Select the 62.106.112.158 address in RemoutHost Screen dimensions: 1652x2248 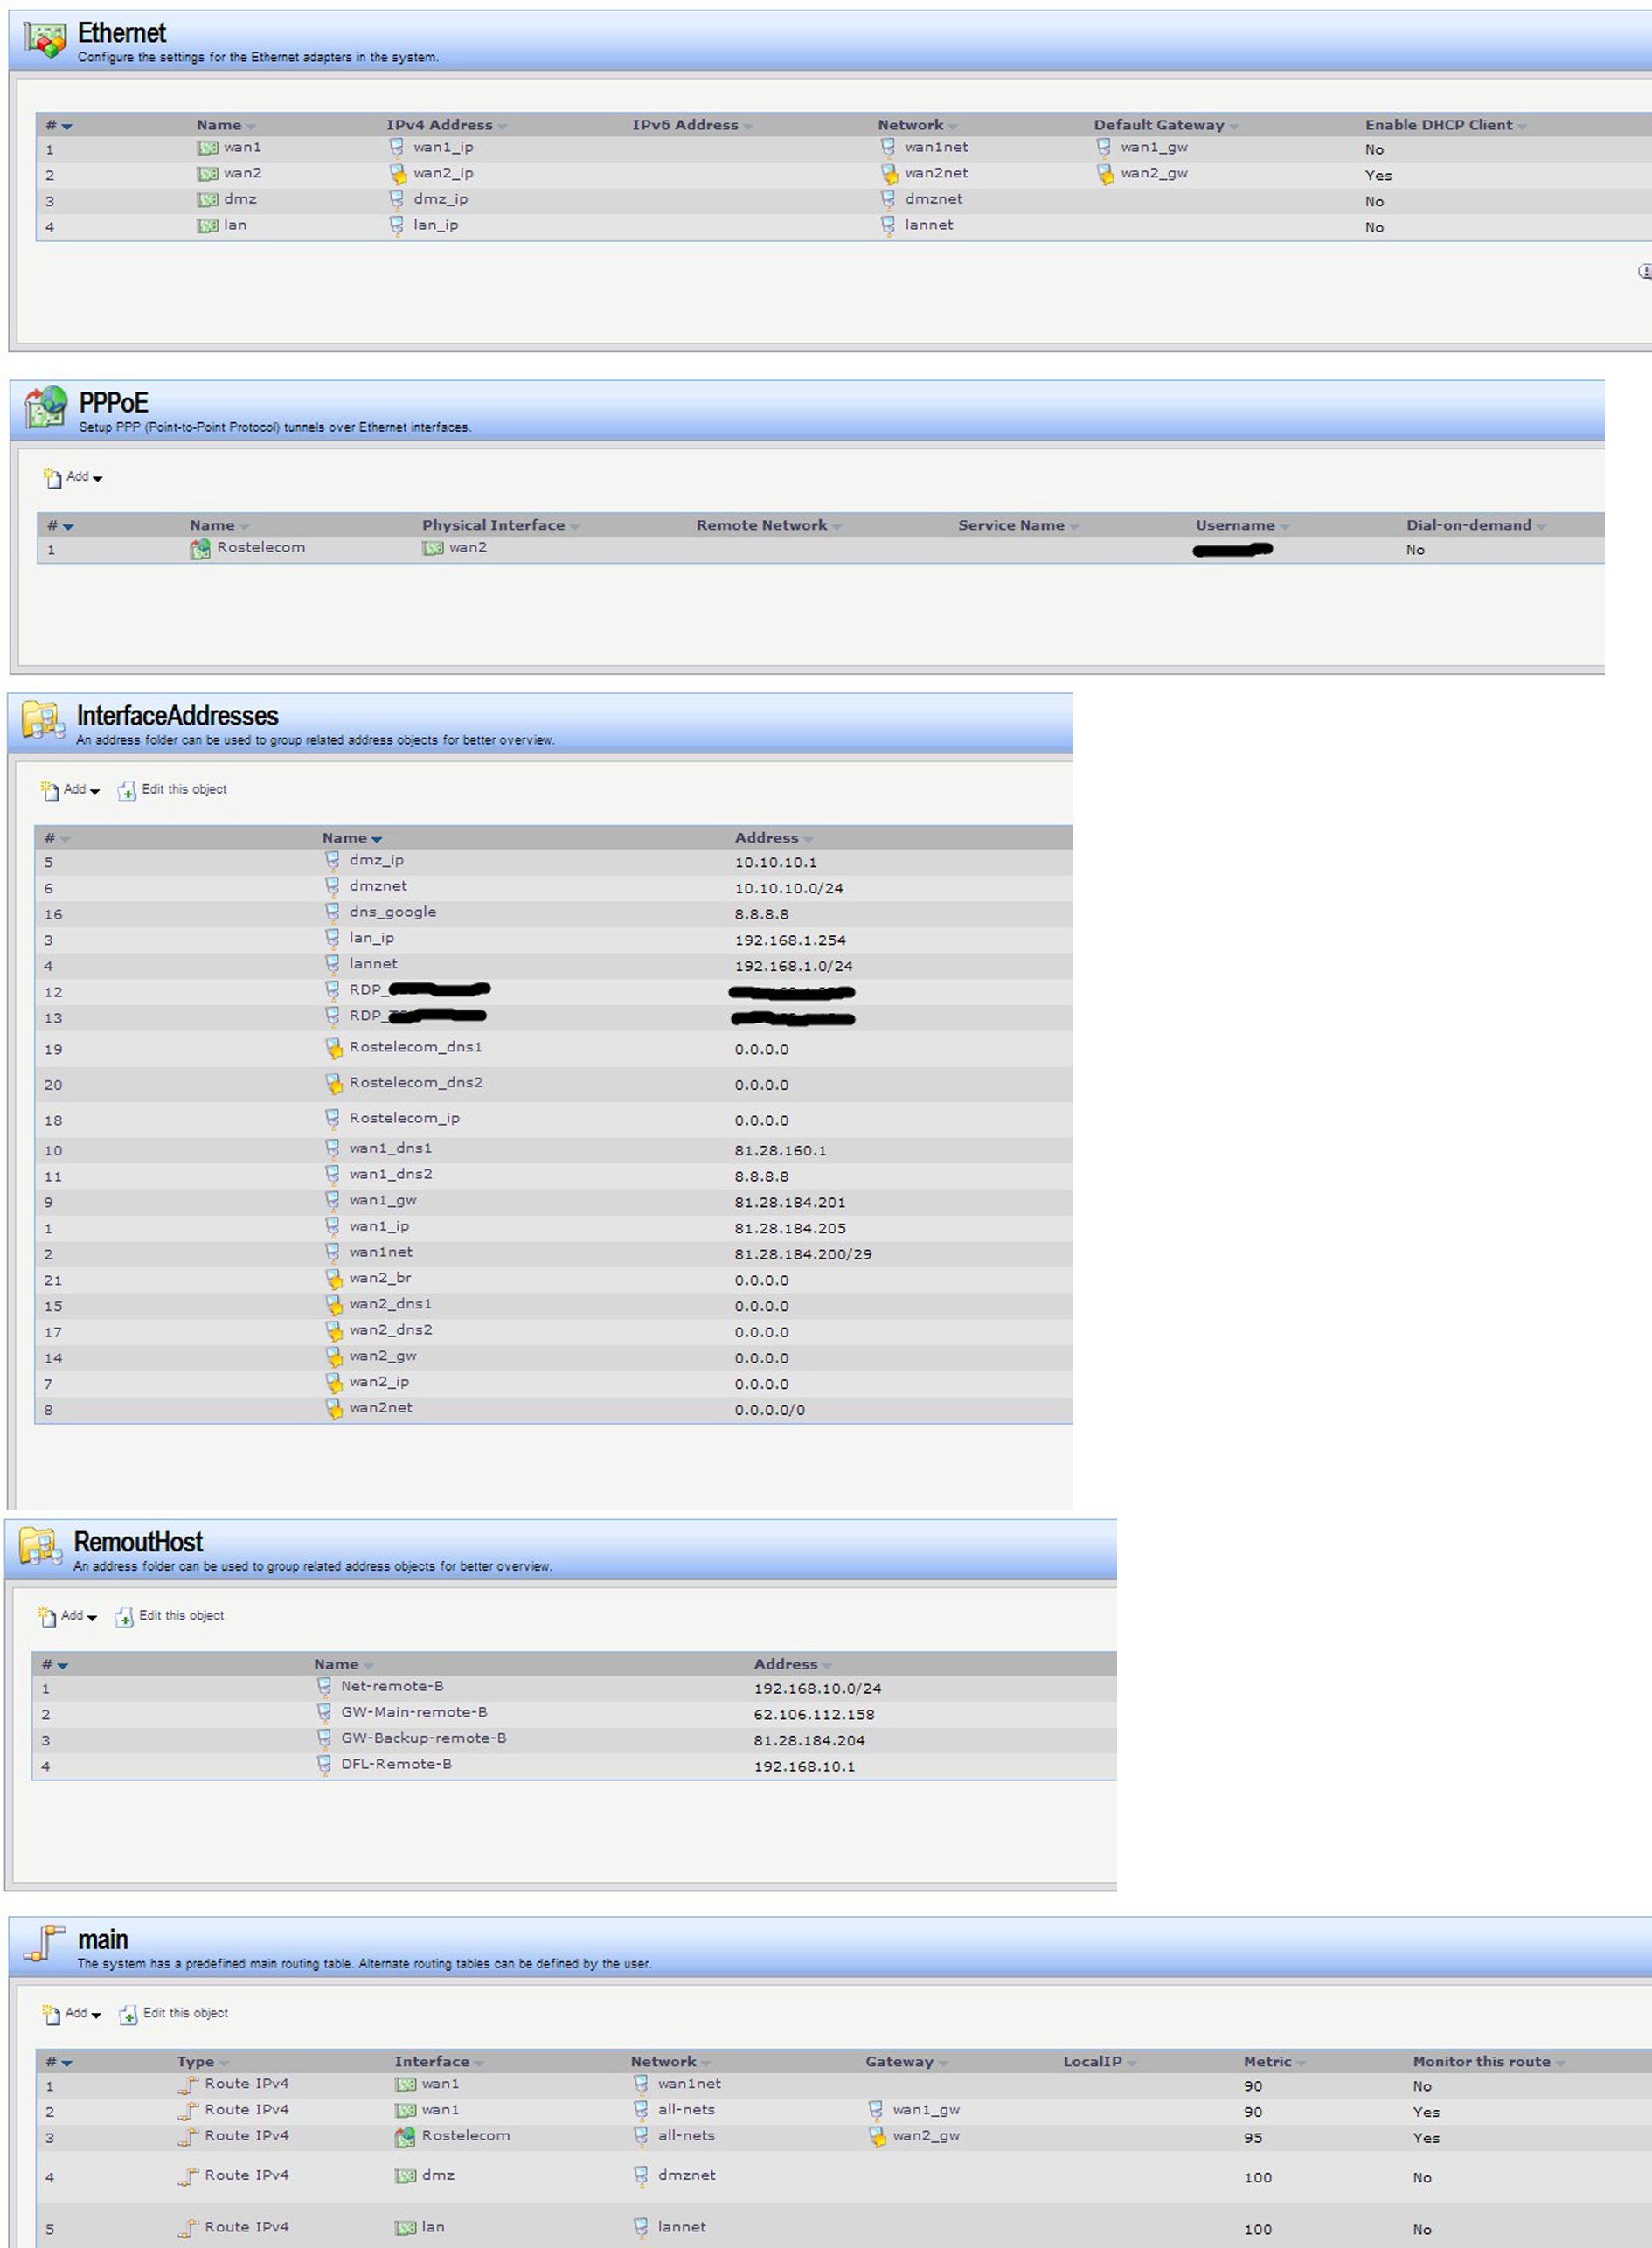(x=814, y=1715)
